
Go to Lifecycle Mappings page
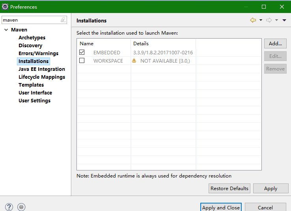click(x=42, y=77)
